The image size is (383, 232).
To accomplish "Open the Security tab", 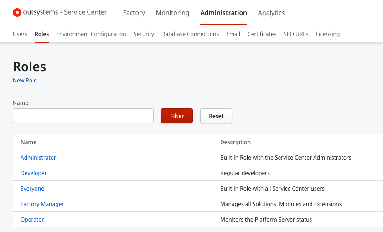I will click(x=144, y=34).
